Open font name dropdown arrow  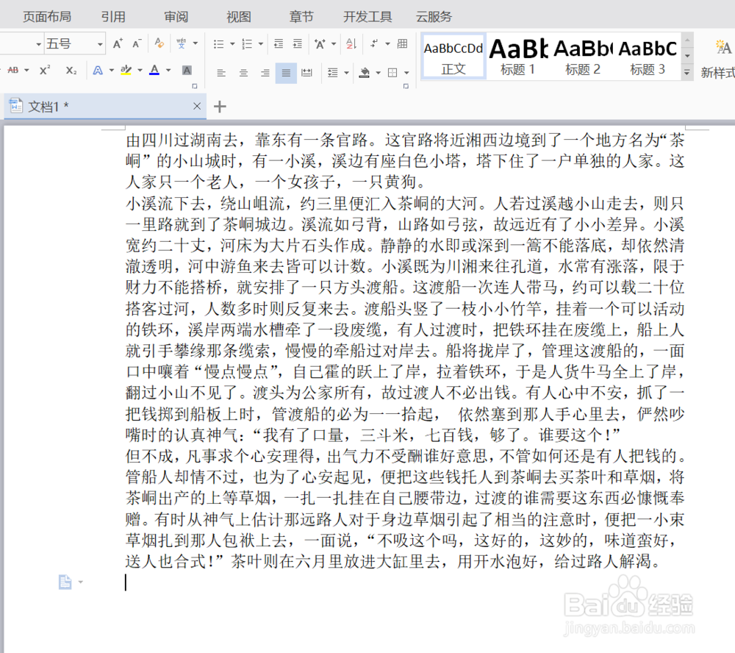coord(38,45)
